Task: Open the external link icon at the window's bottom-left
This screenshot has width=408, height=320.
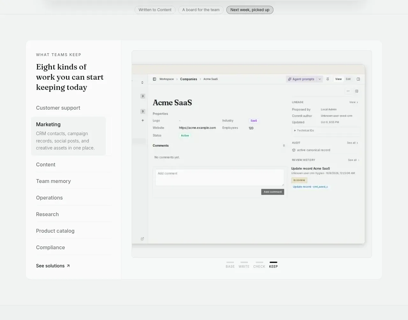Action: (142, 239)
